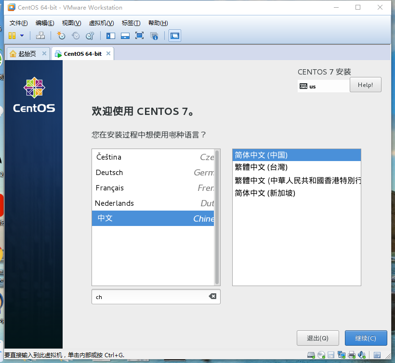
Task: Open the 视图(V) menu
Action: pos(72,23)
